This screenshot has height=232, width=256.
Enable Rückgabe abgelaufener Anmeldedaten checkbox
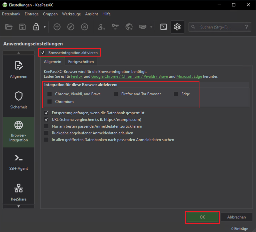46,133
